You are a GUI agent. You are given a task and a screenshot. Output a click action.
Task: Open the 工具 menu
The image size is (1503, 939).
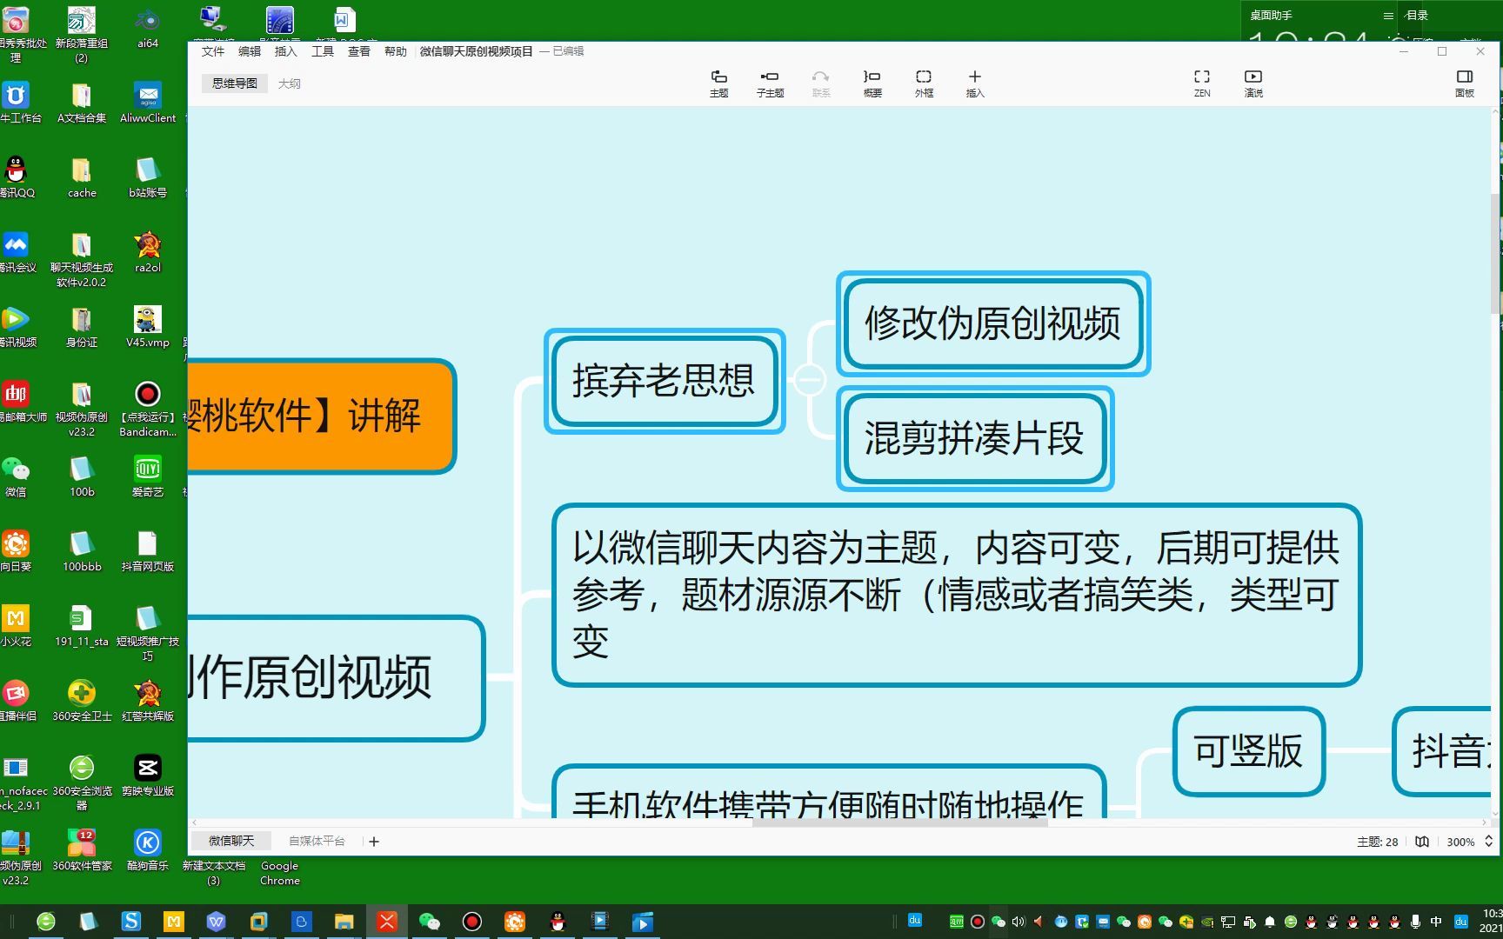pos(323,51)
